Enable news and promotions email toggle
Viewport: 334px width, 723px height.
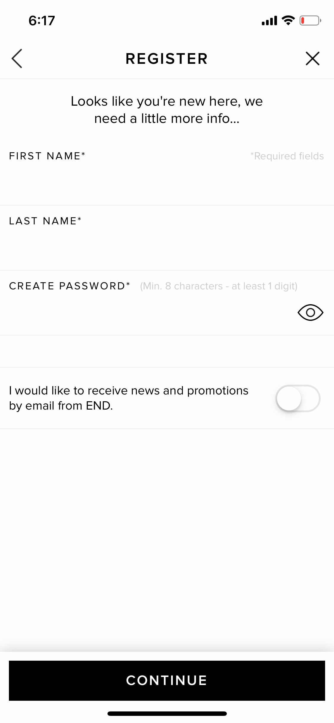[298, 398]
